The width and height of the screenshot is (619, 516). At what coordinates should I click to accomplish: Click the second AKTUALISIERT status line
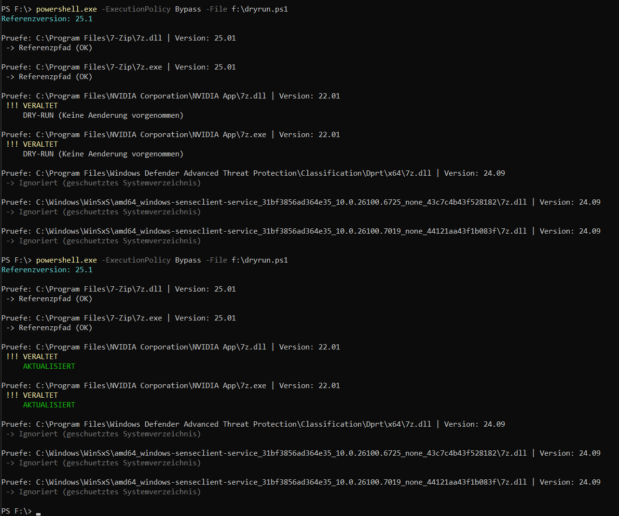point(49,404)
